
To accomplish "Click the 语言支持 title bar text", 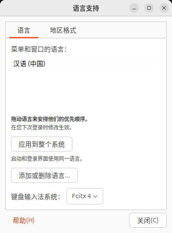I will (86, 8).
